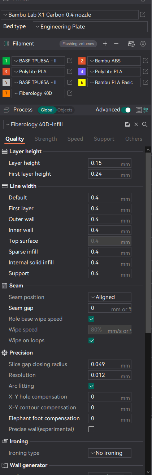Click the remove filament minus icon

(116, 44)
